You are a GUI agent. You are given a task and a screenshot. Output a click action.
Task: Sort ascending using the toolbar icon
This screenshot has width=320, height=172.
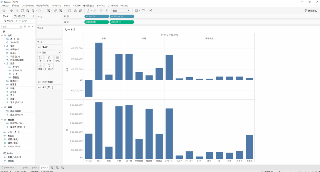point(75,11)
